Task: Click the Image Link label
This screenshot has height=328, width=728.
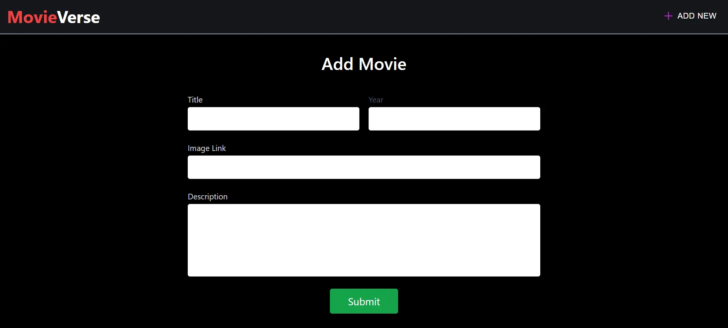Action: point(207,148)
